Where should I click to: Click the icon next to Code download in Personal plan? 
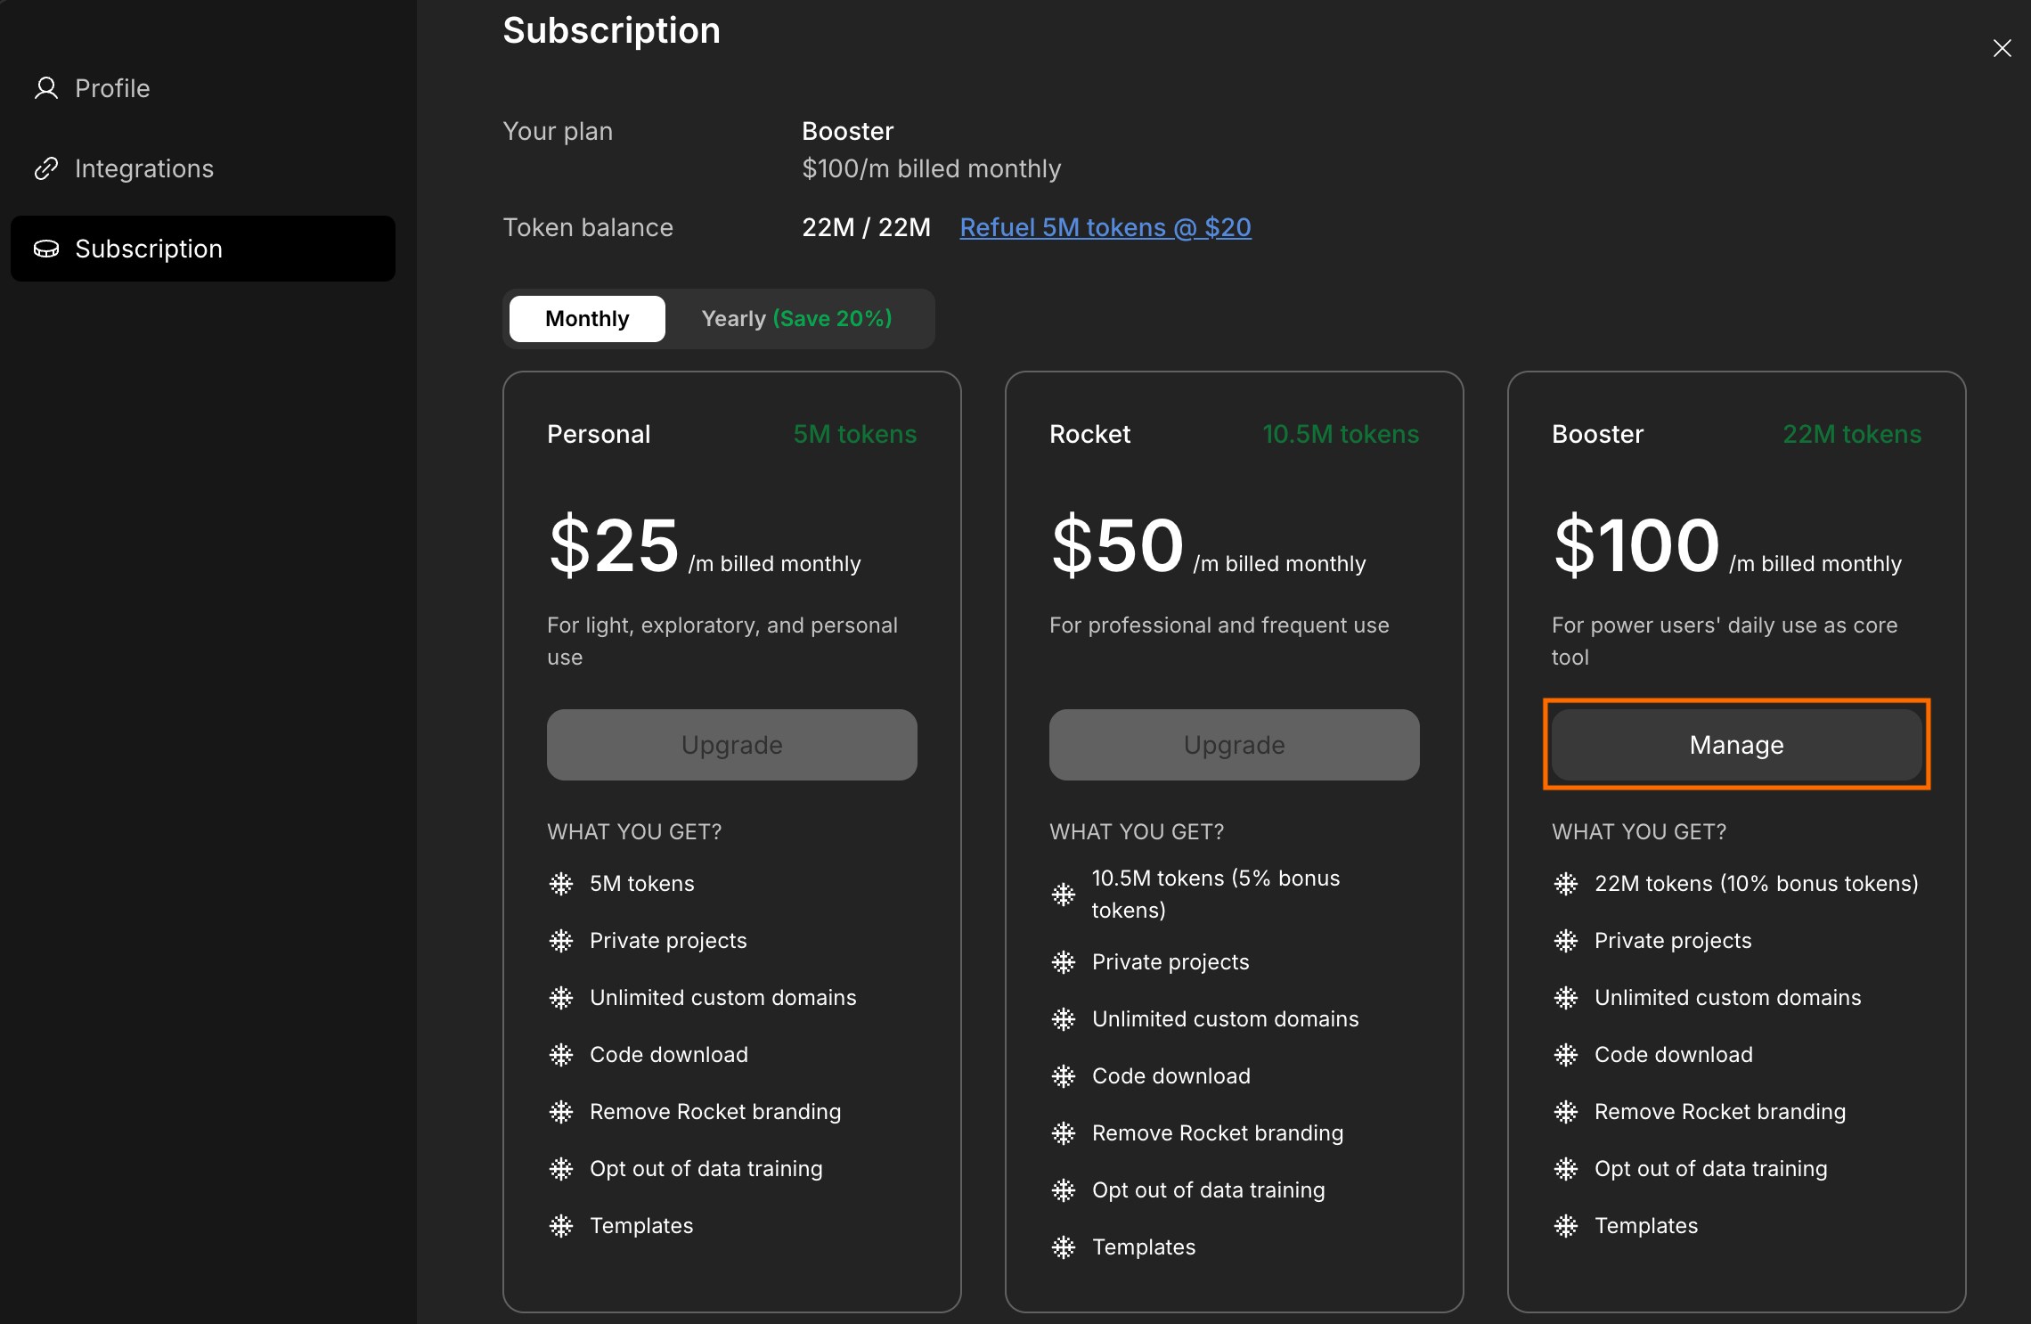tap(561, 1055)
